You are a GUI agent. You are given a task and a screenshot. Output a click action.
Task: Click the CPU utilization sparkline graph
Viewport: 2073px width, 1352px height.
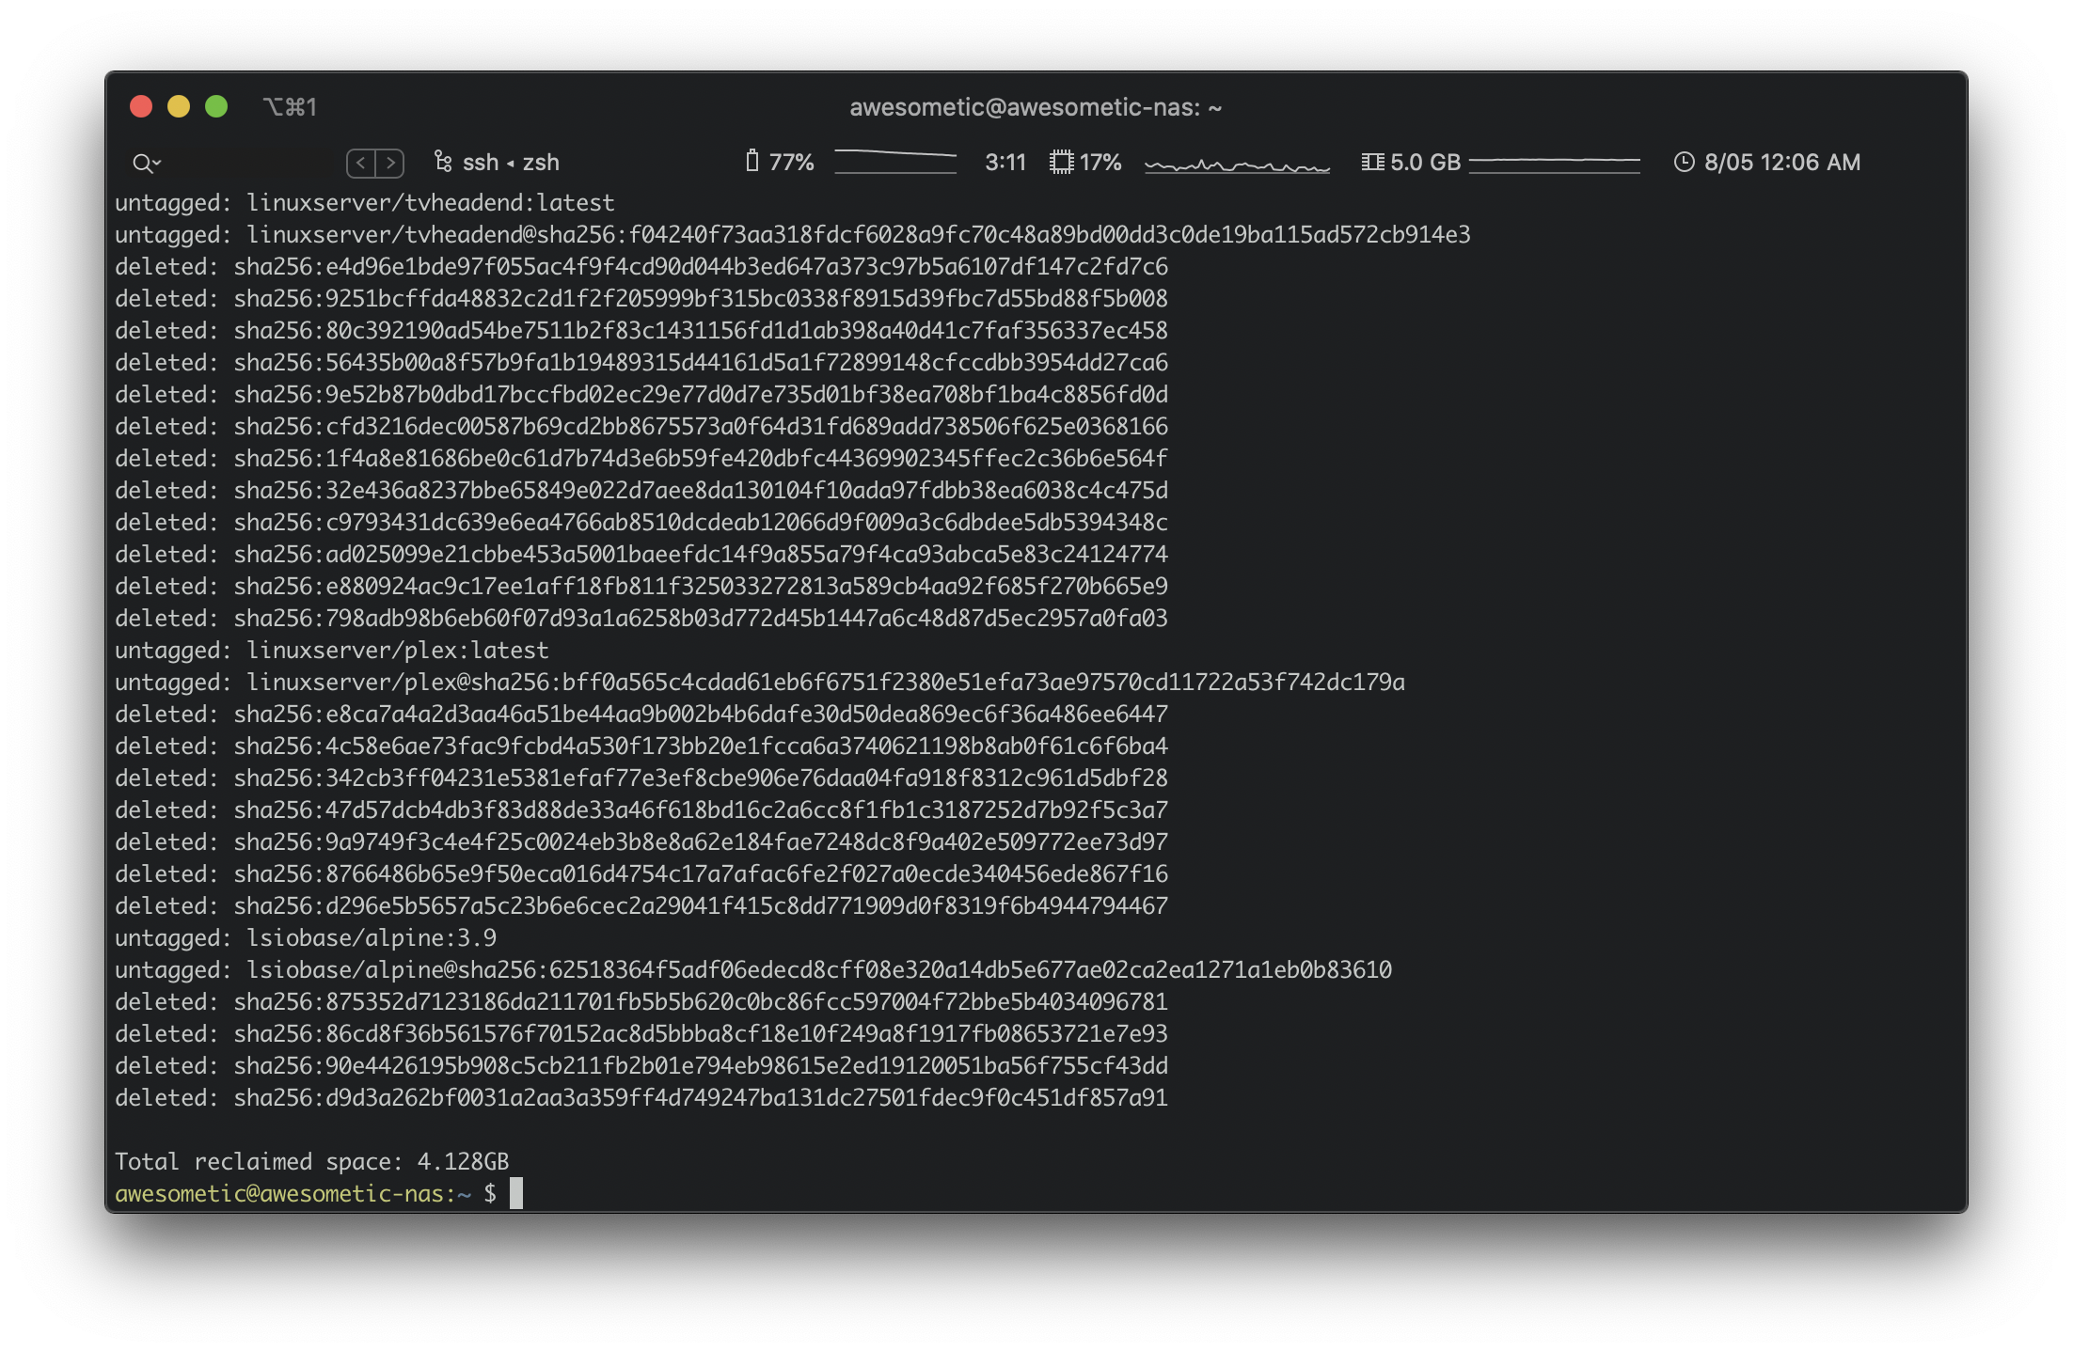tap(1237, 164)
